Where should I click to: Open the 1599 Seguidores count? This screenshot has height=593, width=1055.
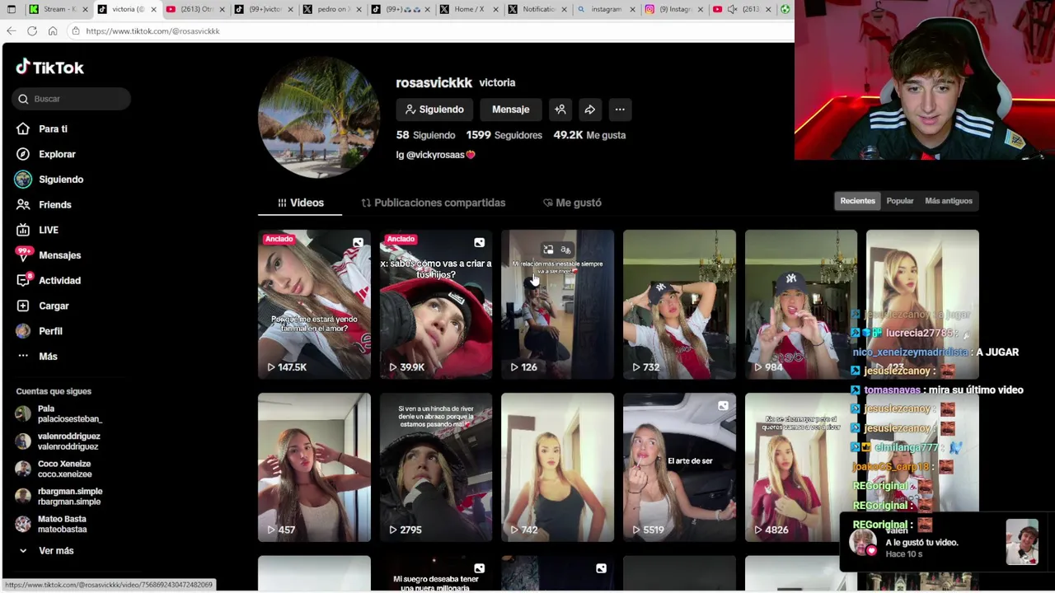[x=504, y=135]
